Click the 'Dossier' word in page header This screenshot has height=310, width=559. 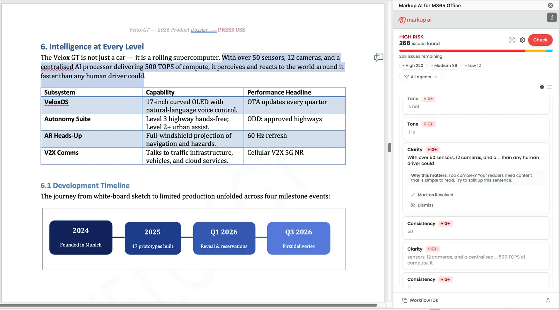pos(199,30)
